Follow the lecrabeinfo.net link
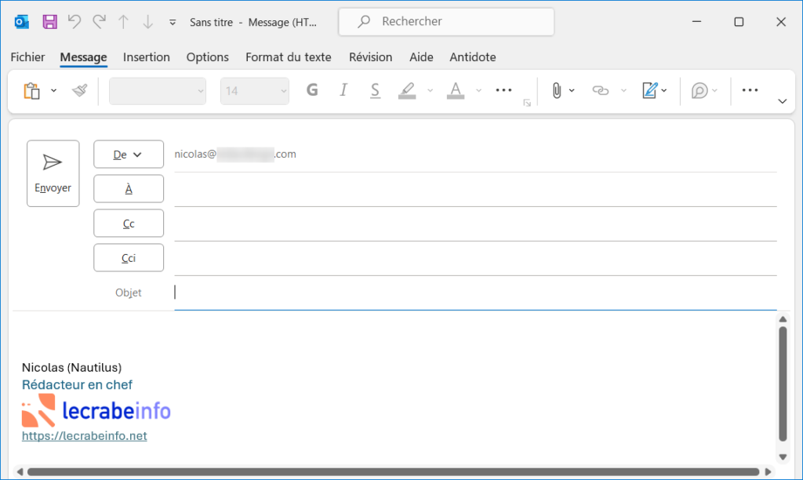 coord(84,435)
